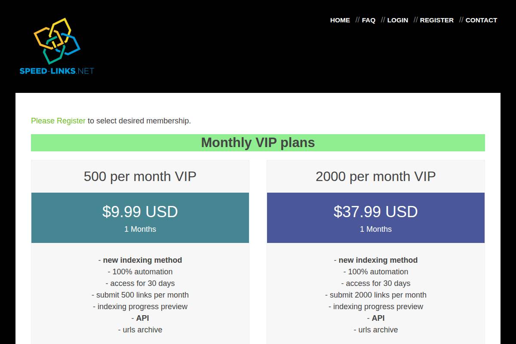Click "submit 500 links per month" feature
The image size is (516, 344).
tap(140, 295)
